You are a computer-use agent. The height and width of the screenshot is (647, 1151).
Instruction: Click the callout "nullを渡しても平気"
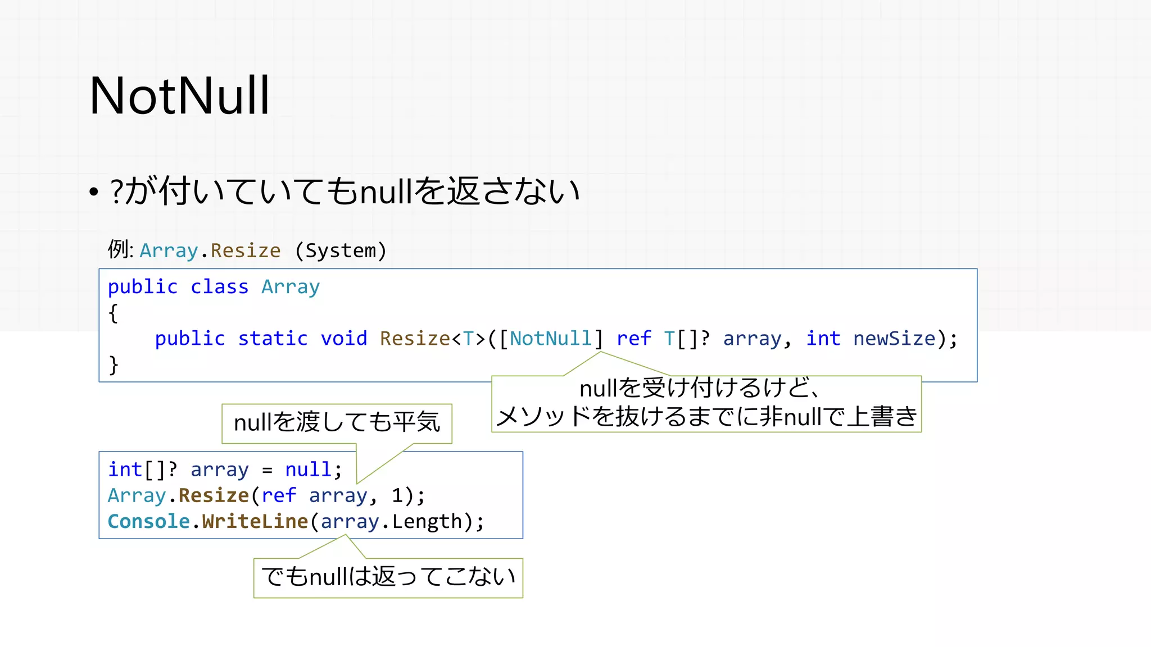point(337,423)
